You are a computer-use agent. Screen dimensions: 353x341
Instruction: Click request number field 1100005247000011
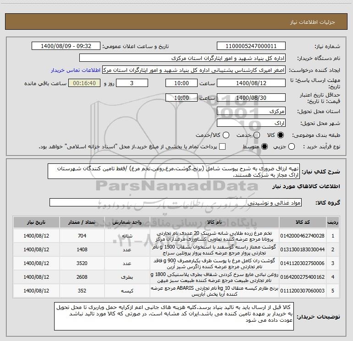pos(251,46)
